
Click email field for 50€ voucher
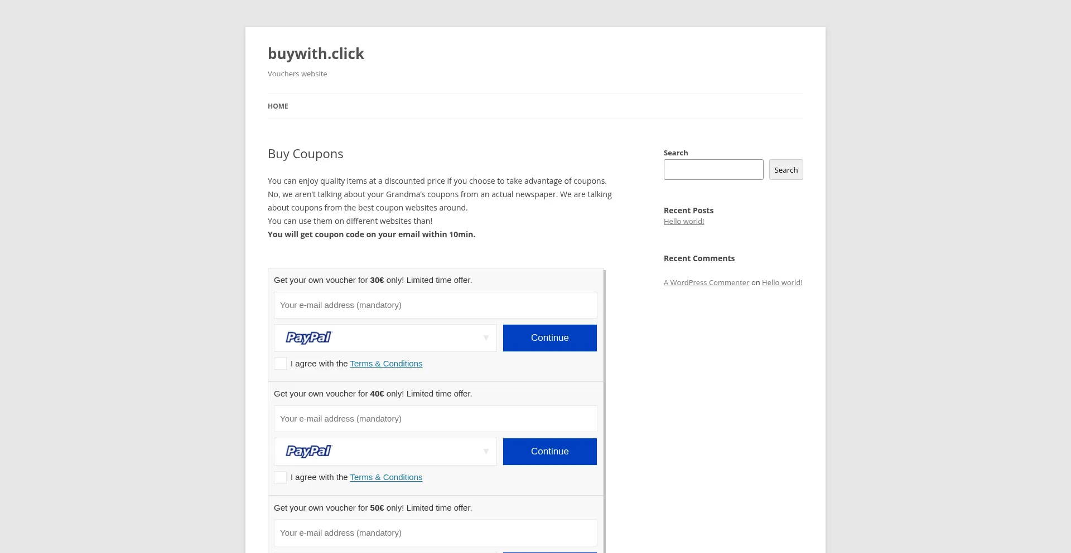(x=435, y=533)
